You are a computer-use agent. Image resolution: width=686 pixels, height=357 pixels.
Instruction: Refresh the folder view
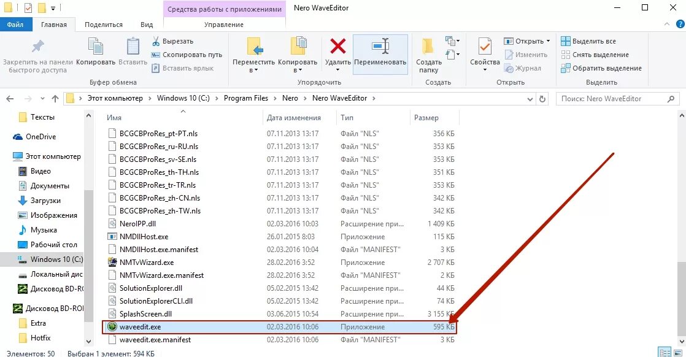(x=542, y=99)
